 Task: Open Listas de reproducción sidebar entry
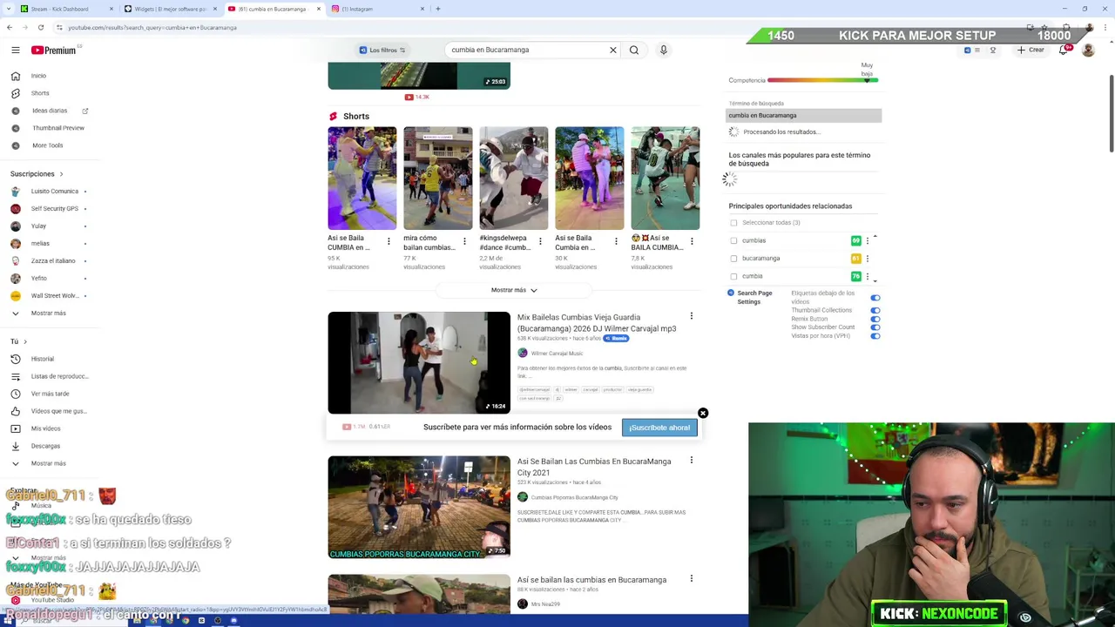click(59, 376)
